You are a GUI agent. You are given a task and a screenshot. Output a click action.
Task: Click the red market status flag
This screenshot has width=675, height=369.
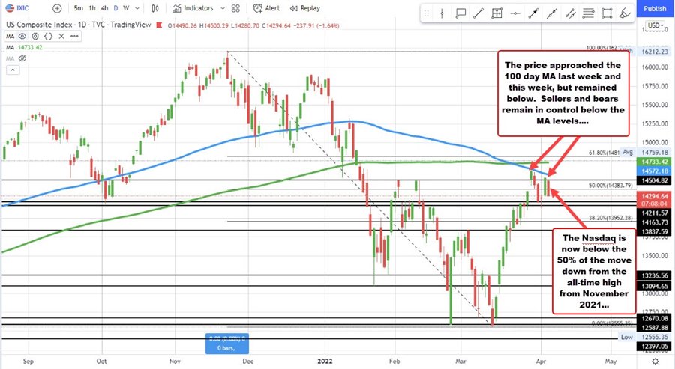pyautogui.click(x=158, y=25)
